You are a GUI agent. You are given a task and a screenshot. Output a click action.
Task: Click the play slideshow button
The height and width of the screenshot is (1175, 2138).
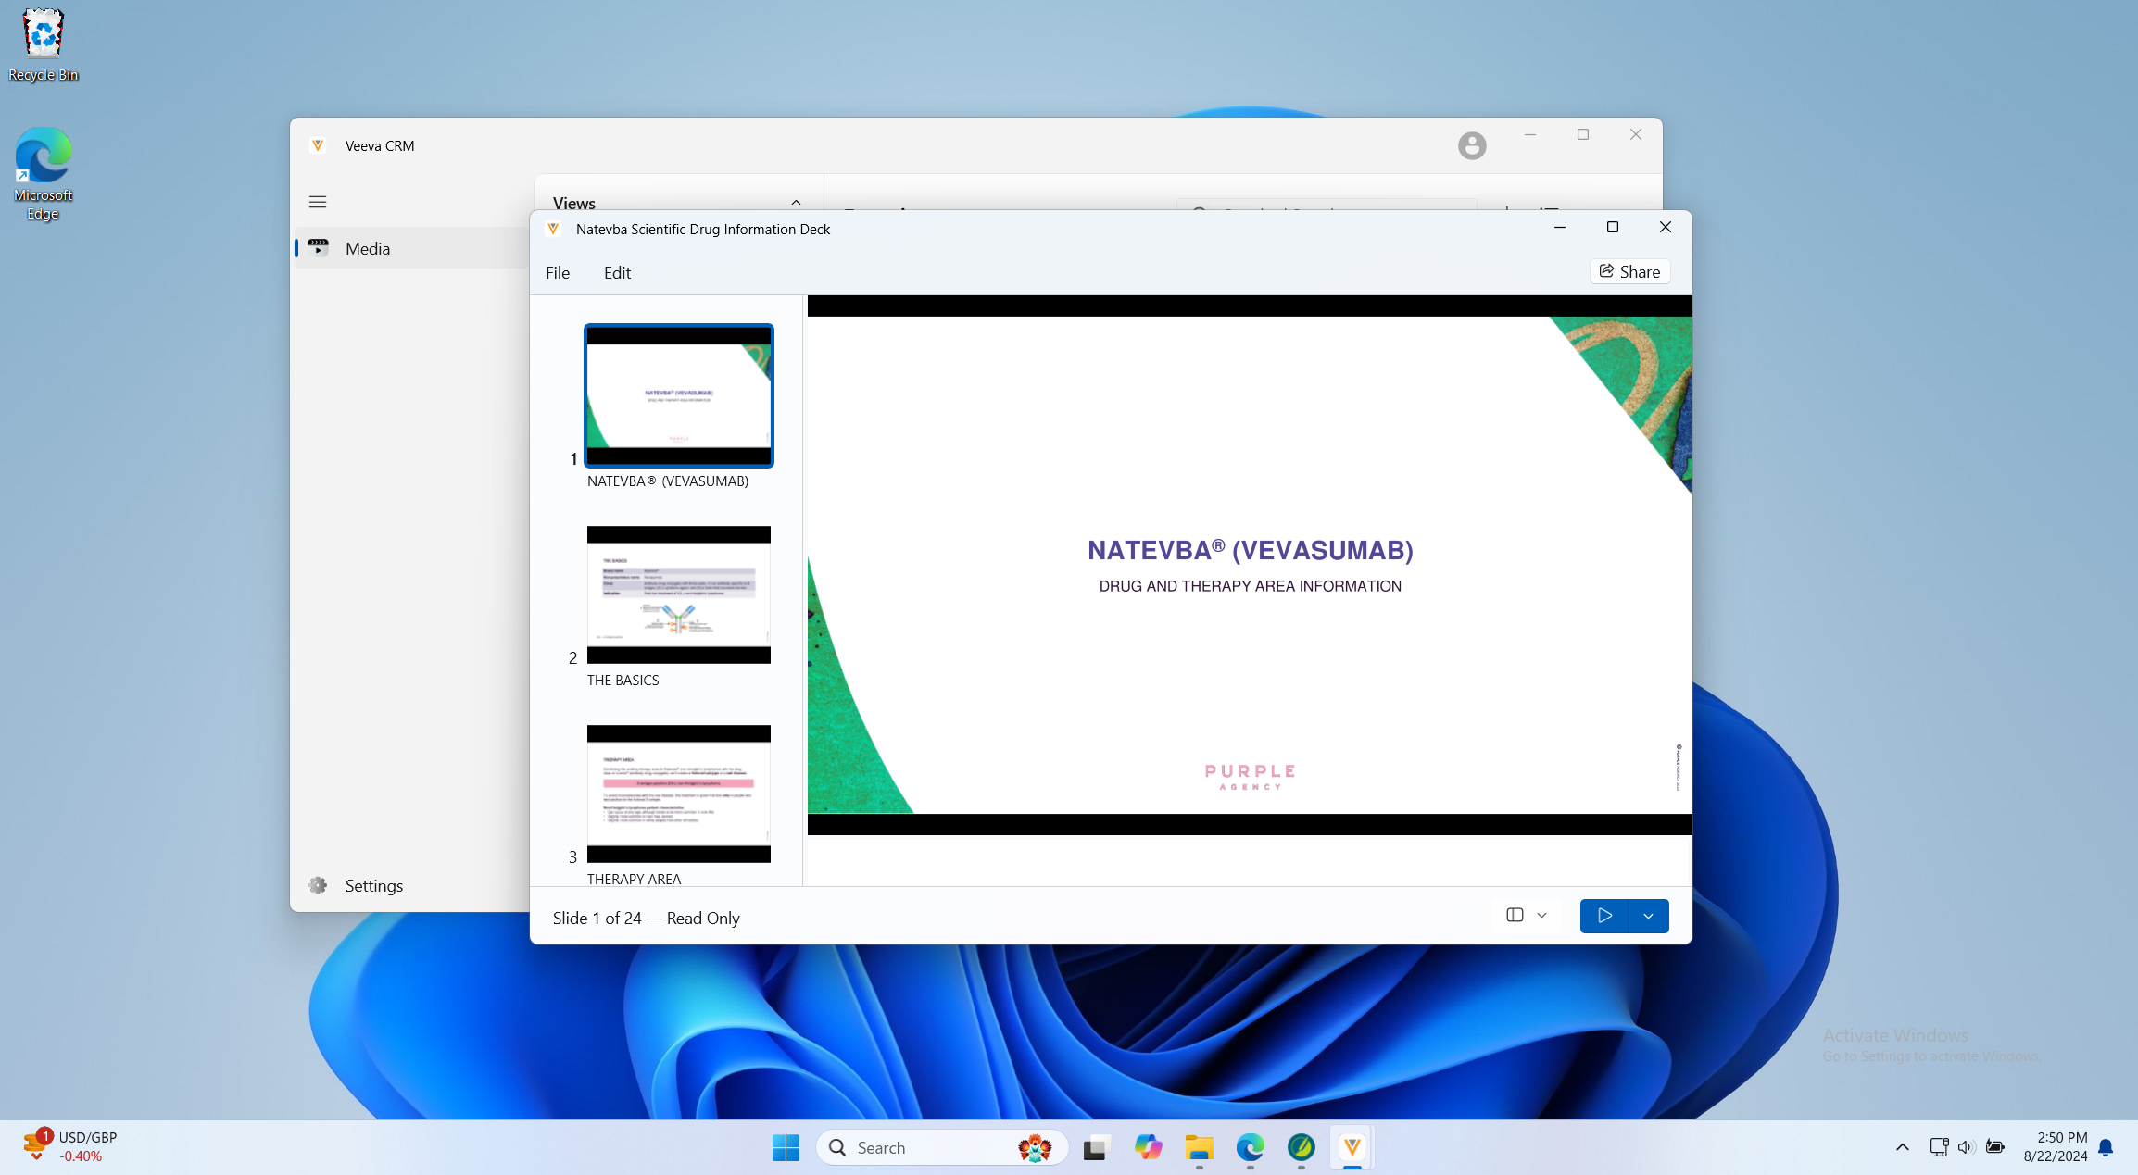click(1604, 916)
